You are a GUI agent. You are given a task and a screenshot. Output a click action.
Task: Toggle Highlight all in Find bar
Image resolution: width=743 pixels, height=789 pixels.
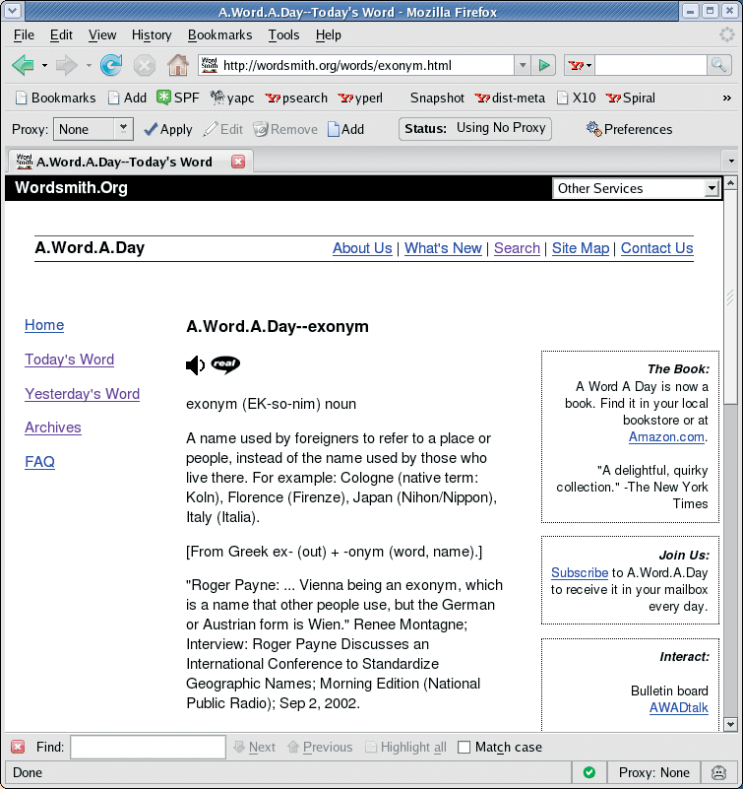click(x=405, y=747)
